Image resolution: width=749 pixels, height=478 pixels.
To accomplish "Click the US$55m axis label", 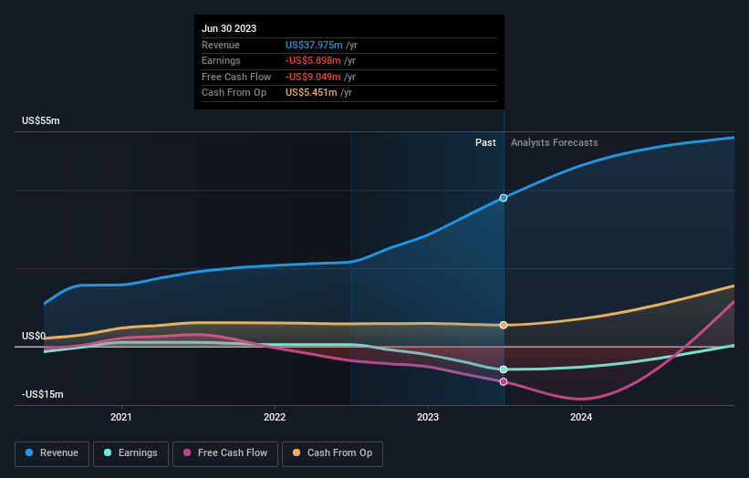I will click(x=41, y=120).
